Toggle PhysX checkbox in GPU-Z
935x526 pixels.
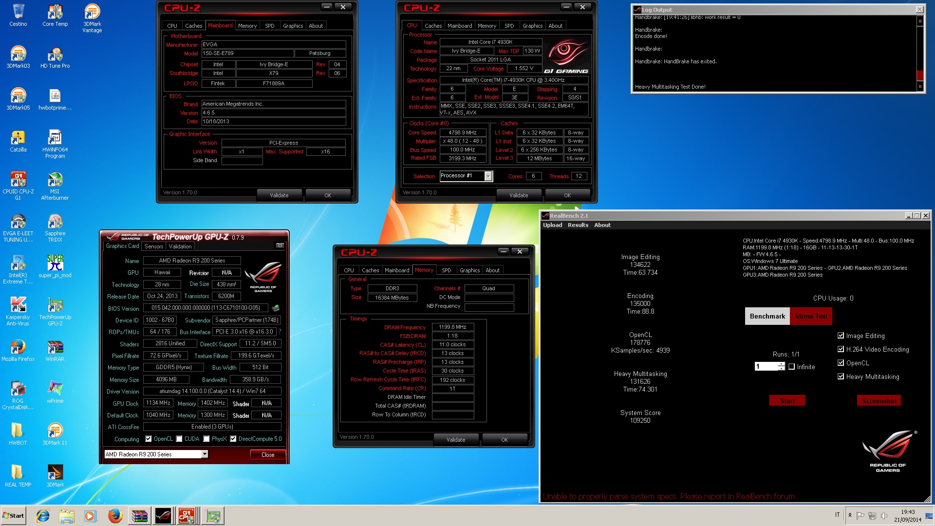click(x=206, y=439)
